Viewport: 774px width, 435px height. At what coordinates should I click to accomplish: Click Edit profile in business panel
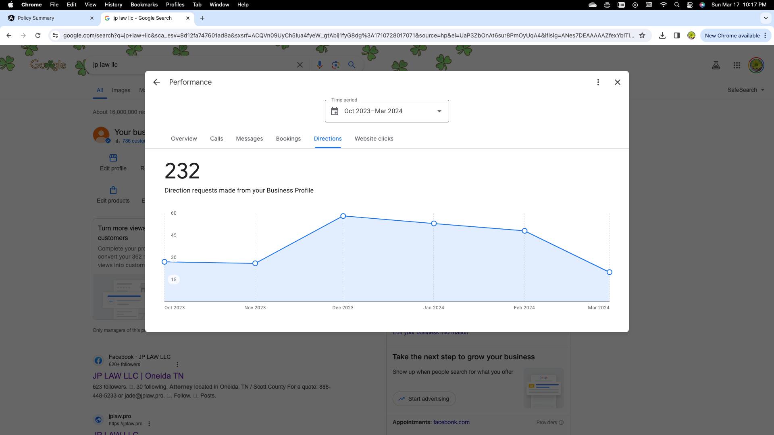(x=113, y=163)
